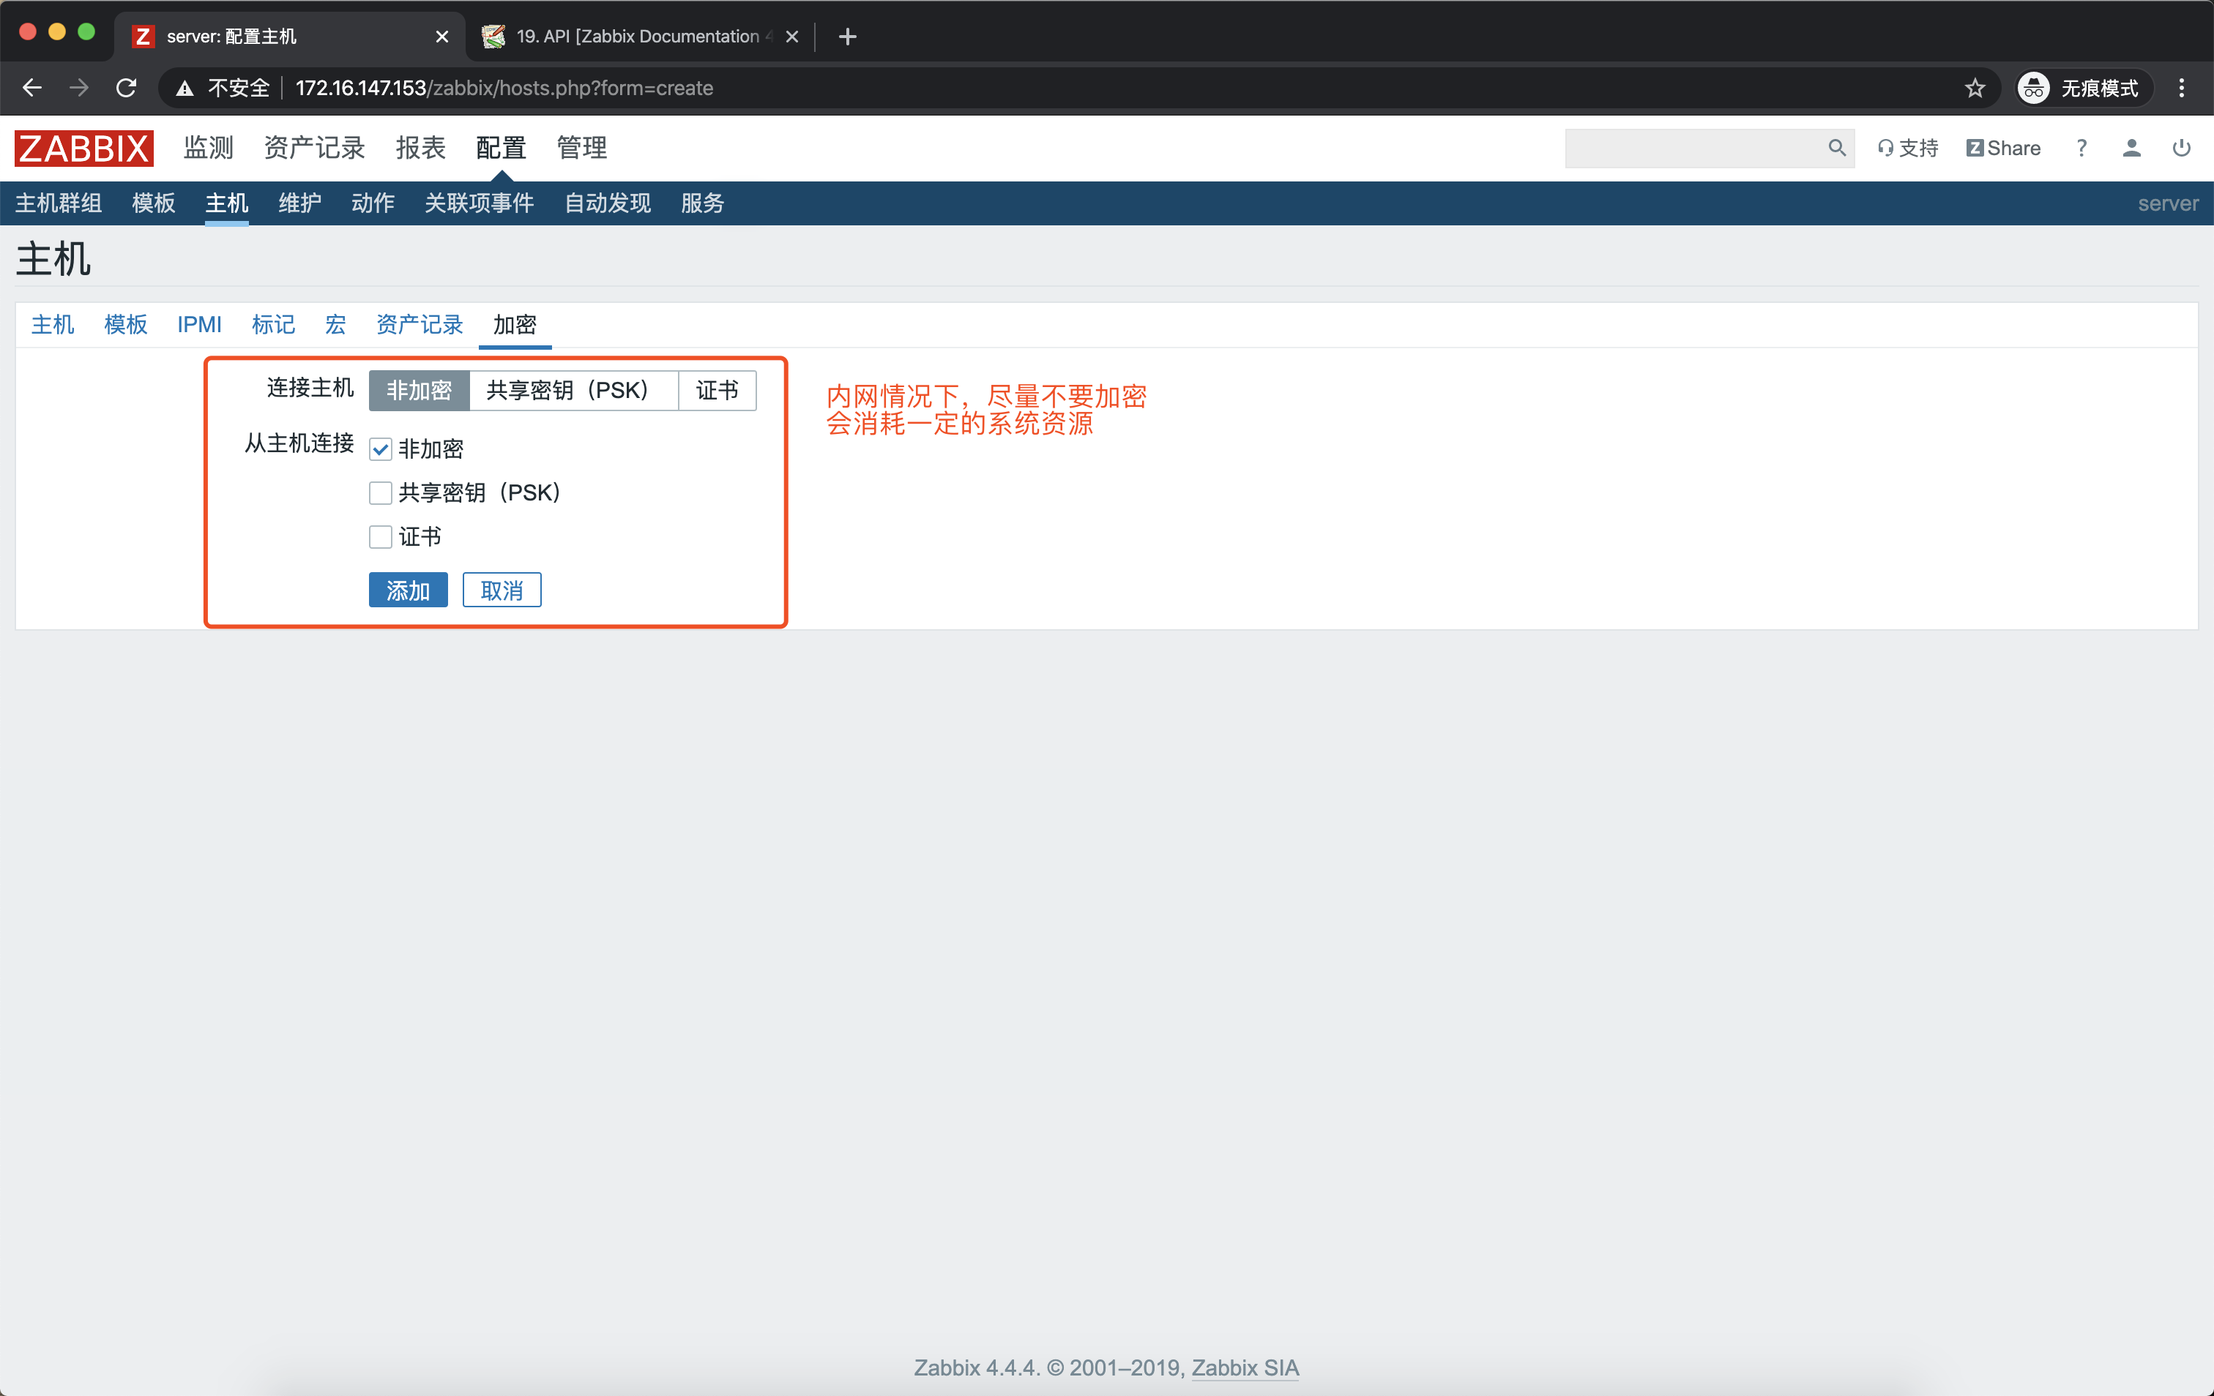Open the 监测 top menu
The width and height of the screenshot is (2214, 1396).
[208, 148]
